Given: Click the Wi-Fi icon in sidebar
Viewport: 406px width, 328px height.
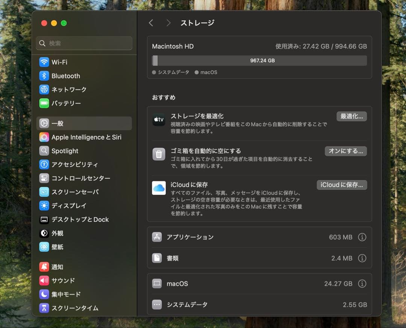Looking at the screenshot, I should 44,62.
